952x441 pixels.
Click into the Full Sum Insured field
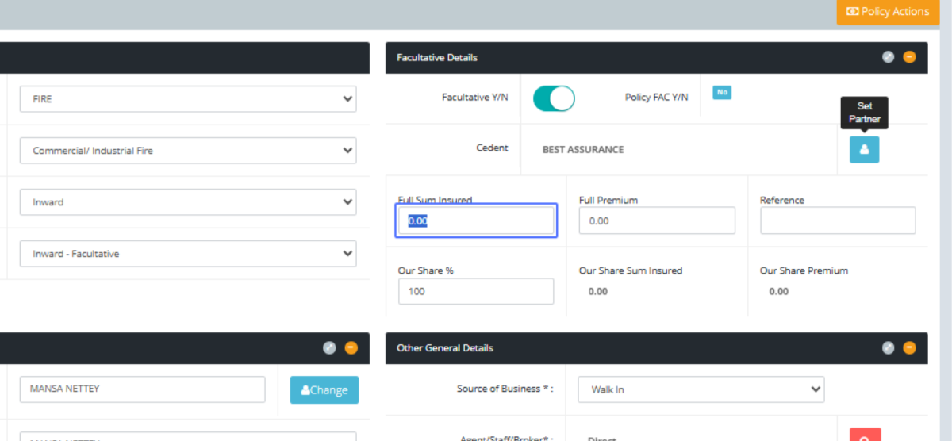pyautogui.click(x=476, y=220)
